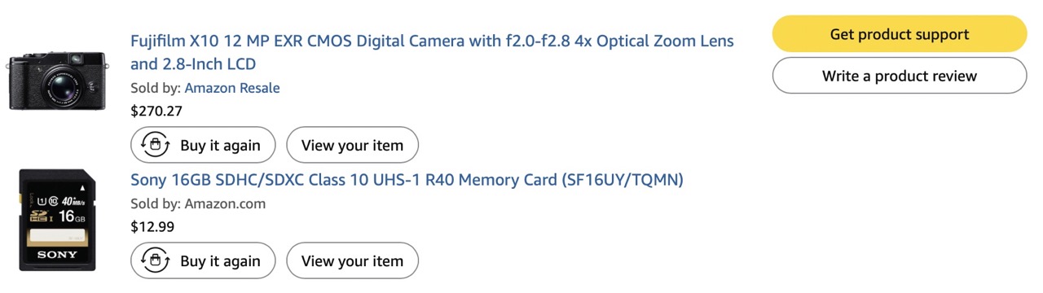This screenshot has width=1043, height=293.
Task: Click the reorder icon in Sony card's Buy it again button
Action: [x=155, y=260]
